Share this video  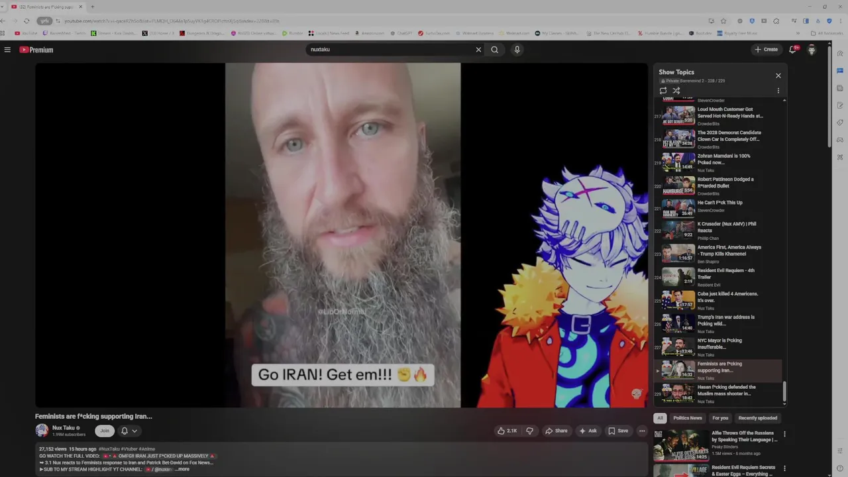[x=556, y=431]
